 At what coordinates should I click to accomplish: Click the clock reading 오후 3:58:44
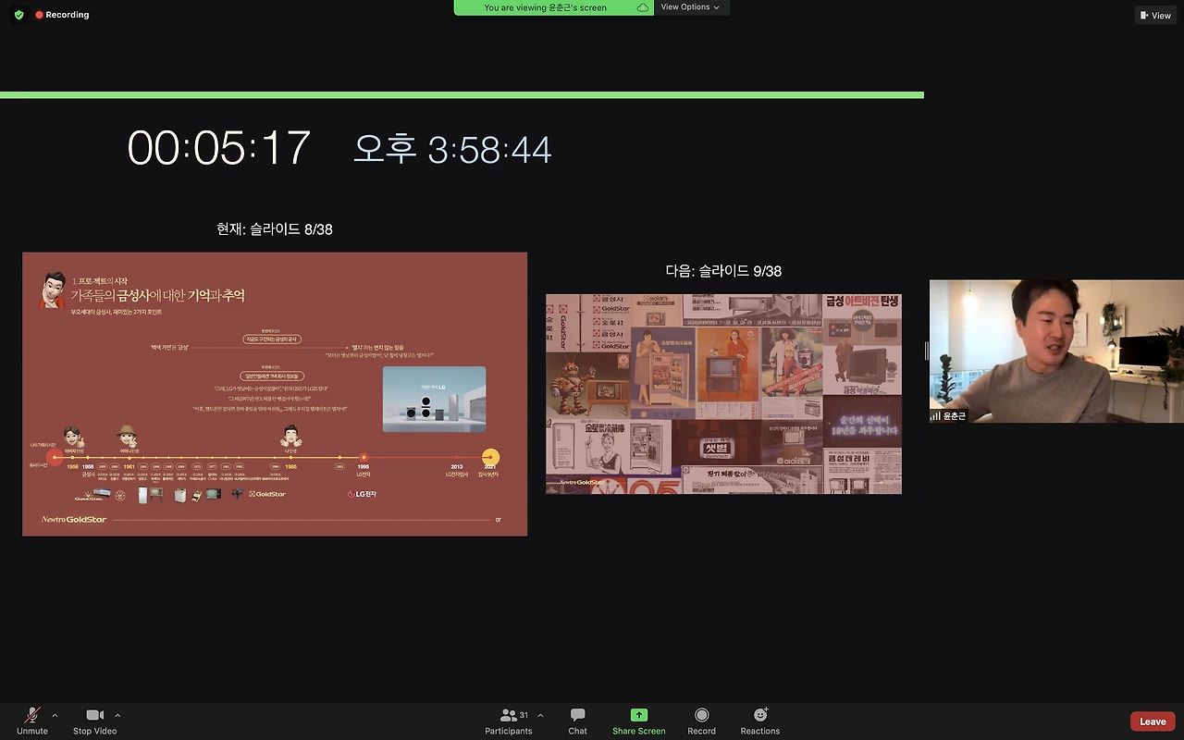(x=452, y=149)
